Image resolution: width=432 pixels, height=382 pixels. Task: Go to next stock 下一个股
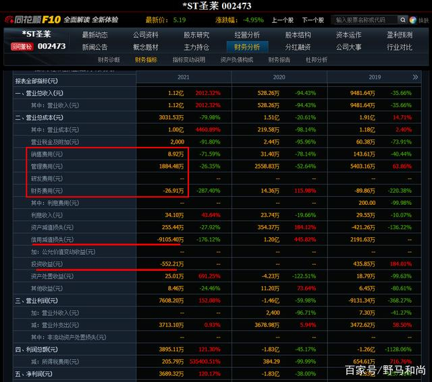pos(313,20)
